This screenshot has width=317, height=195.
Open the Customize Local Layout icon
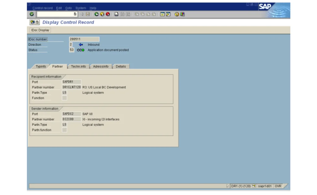pyautogui.click(x=183, y=14)
